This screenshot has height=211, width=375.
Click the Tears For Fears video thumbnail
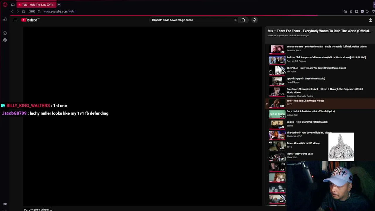(277, 49)
